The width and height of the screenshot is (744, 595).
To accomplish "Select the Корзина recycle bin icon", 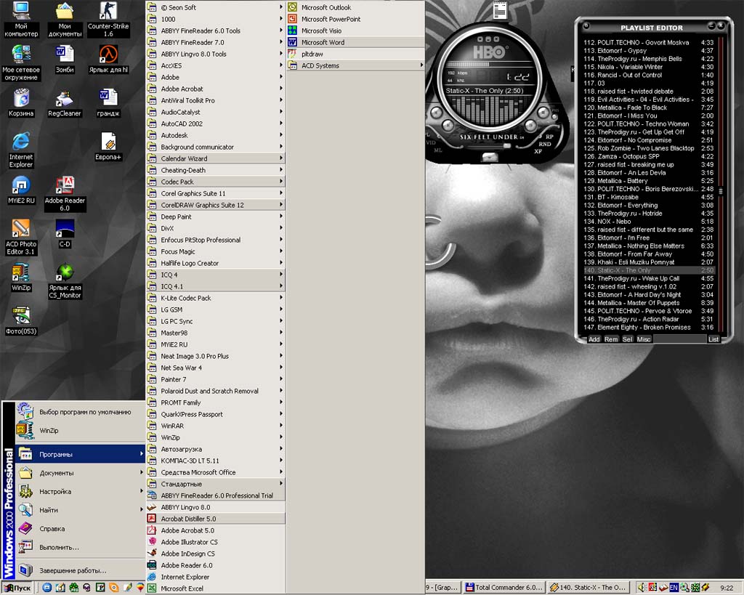I will tap(21, 103).
